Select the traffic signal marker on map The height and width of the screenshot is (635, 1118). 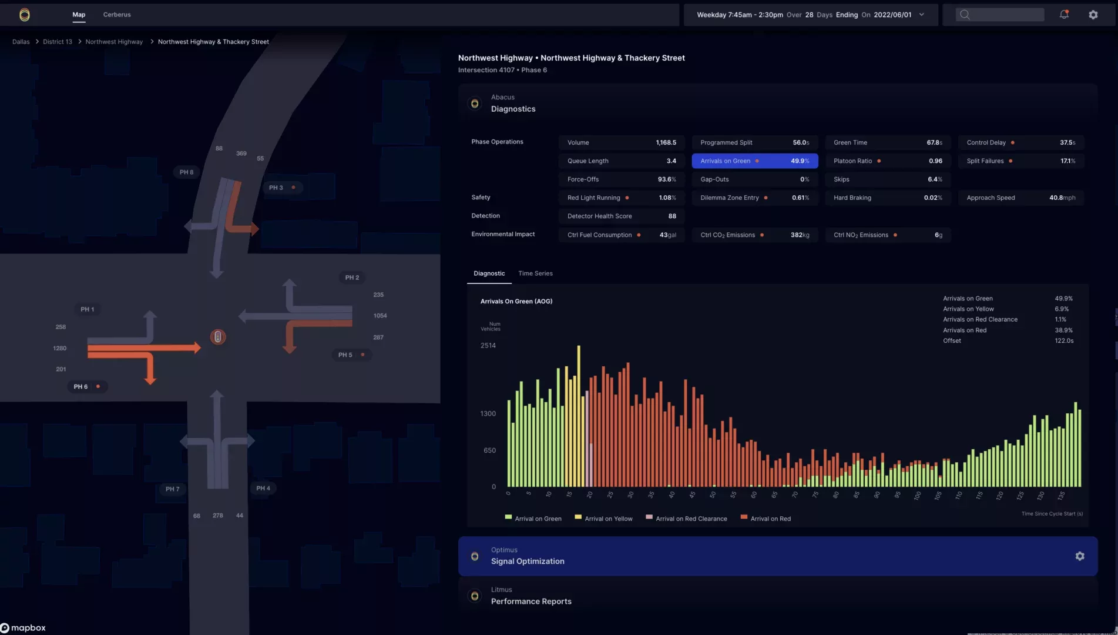(218, 337)
